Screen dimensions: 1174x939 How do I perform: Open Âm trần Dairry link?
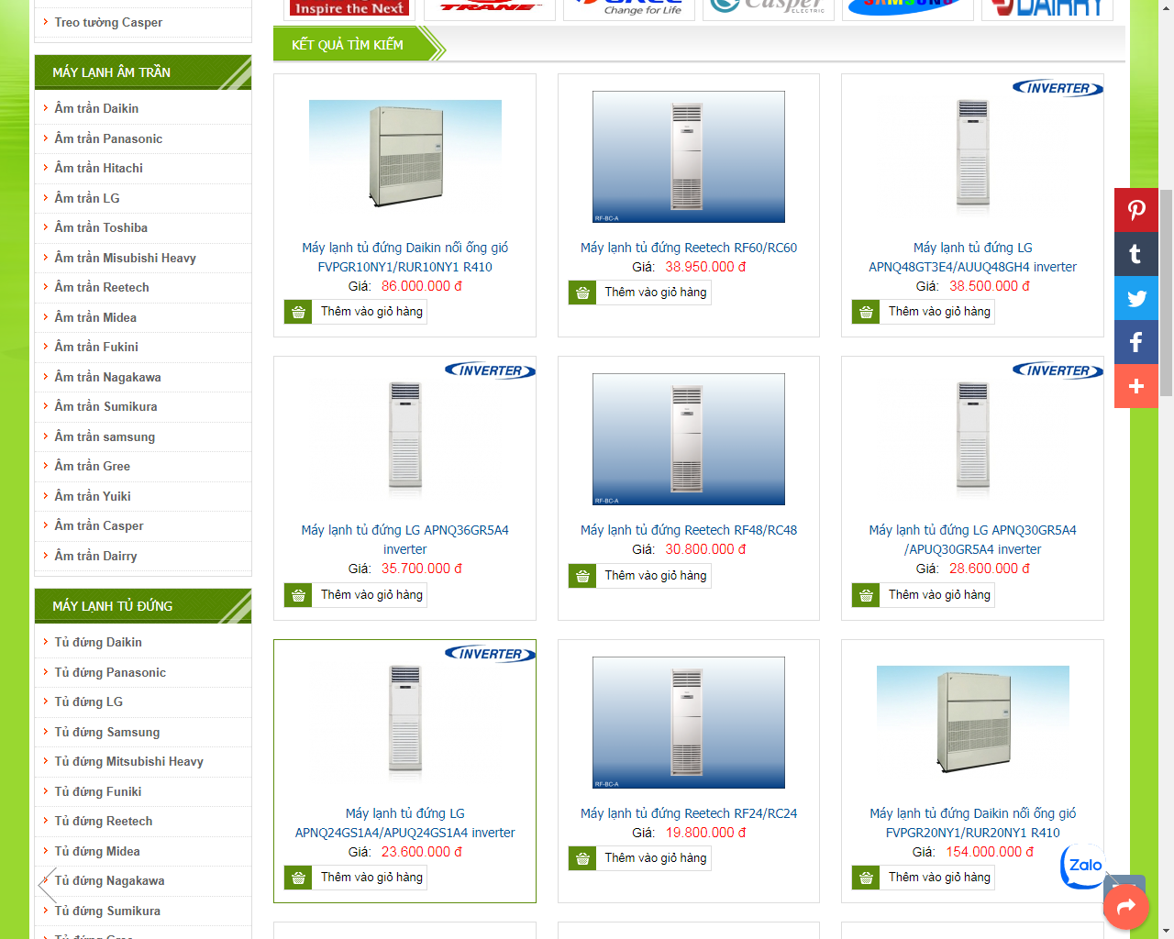(x=95, y=556)
